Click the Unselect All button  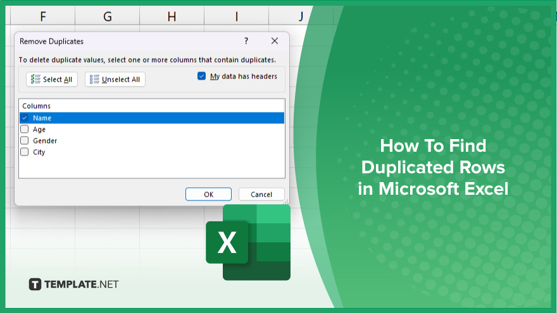(x=115, y=80)
